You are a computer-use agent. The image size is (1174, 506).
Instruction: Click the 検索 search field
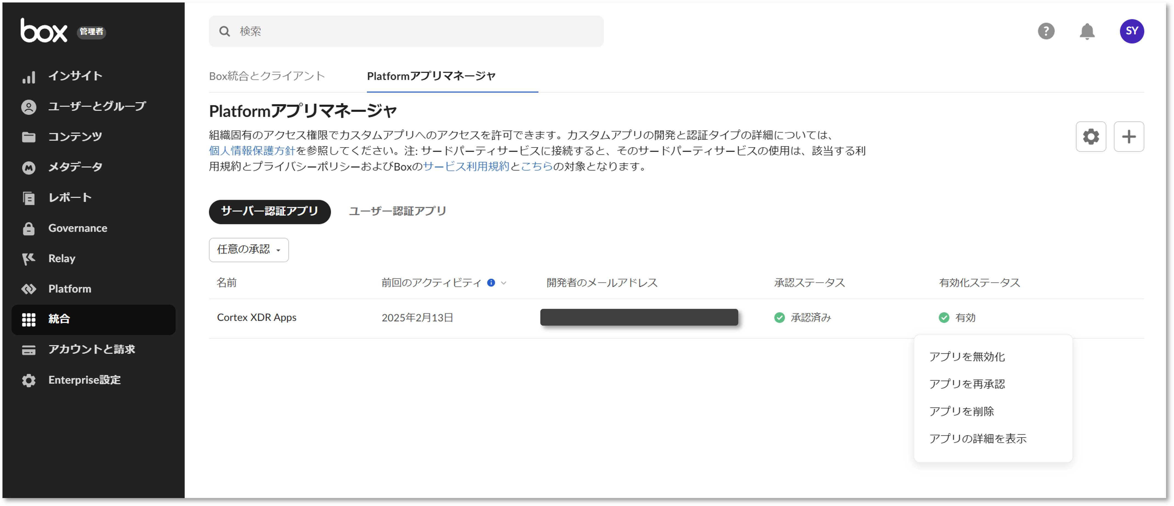[x=406, y=31]
